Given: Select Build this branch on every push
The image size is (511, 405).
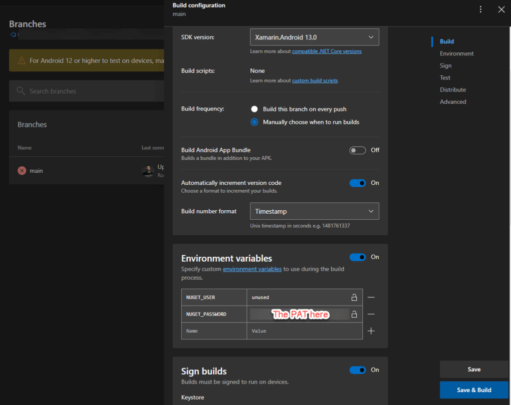Looking at the screenshot, I should [x=254, y=109].
